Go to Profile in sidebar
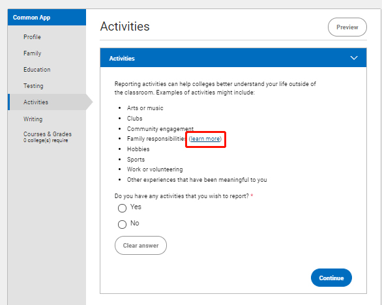The image size is (382, 305). pos(32,37)
